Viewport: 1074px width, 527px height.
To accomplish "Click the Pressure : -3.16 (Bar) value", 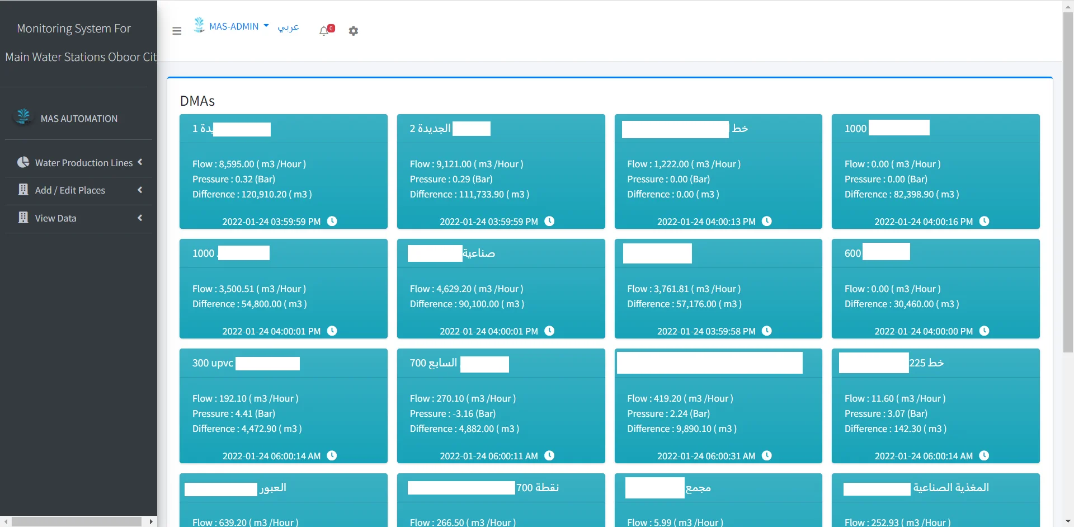I will (x=453, y=413).
